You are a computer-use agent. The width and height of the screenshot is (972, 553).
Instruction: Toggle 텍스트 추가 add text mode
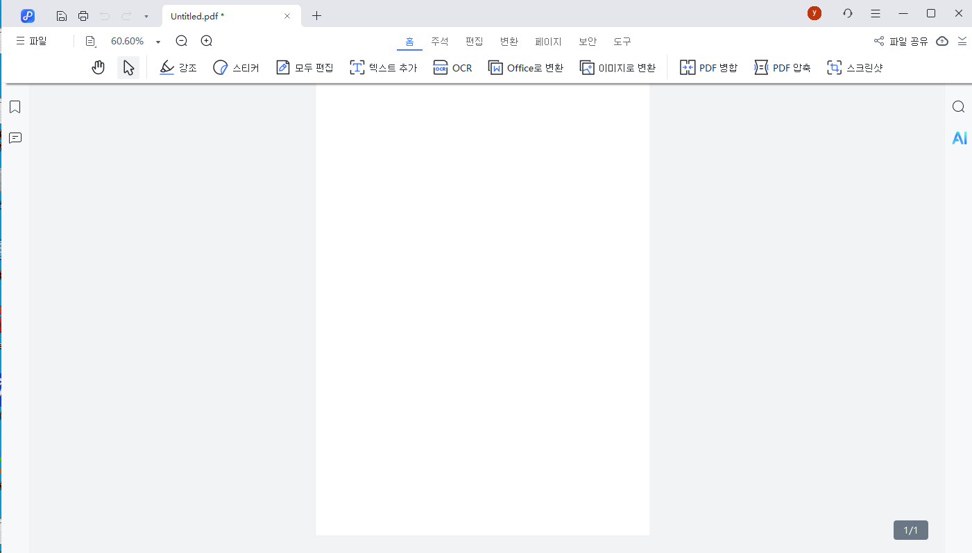383,67
